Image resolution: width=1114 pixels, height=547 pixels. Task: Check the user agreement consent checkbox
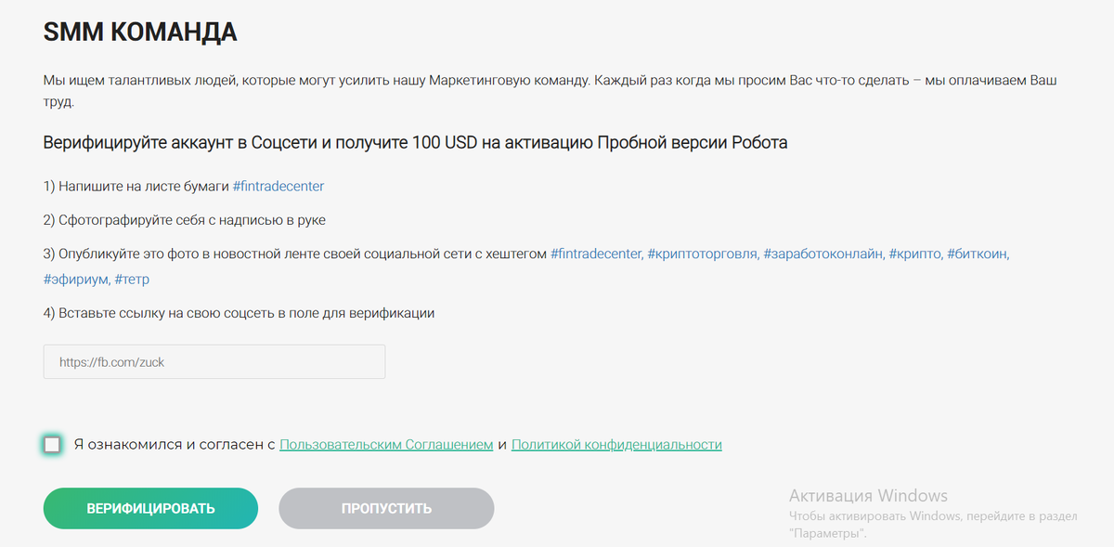(x=51, y=444)
